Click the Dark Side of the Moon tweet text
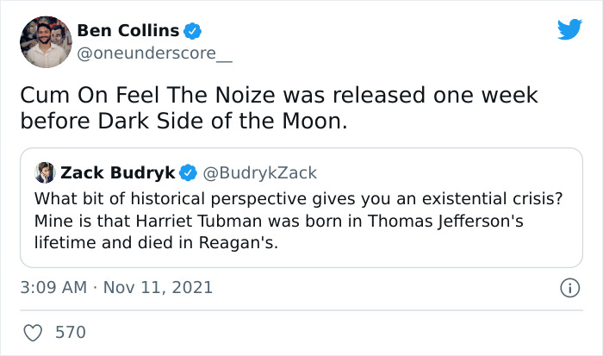Viewport: 603px width, 356px height. tap(184, 122)
